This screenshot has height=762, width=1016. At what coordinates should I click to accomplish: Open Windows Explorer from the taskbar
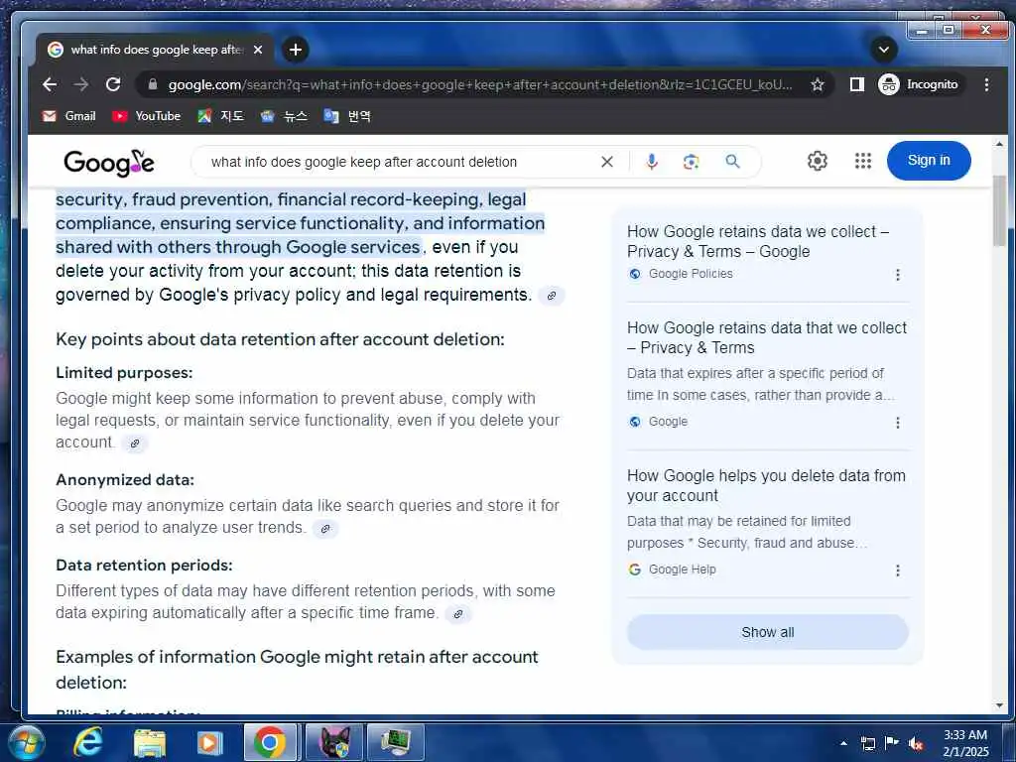click(149, 742)
